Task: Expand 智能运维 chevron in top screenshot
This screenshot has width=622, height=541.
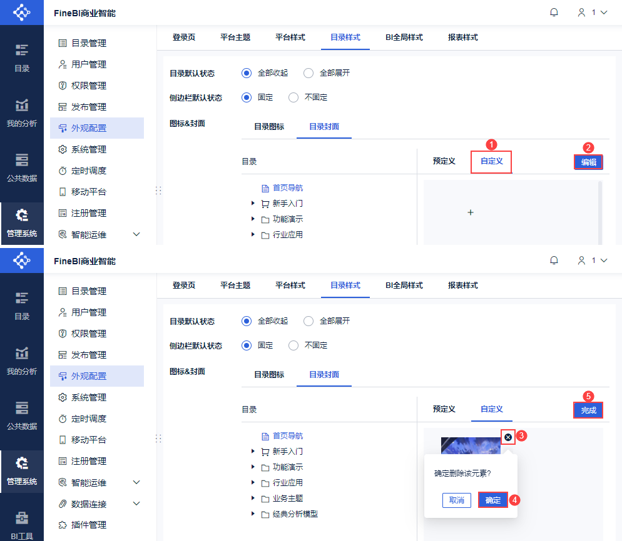Action: 136,234
